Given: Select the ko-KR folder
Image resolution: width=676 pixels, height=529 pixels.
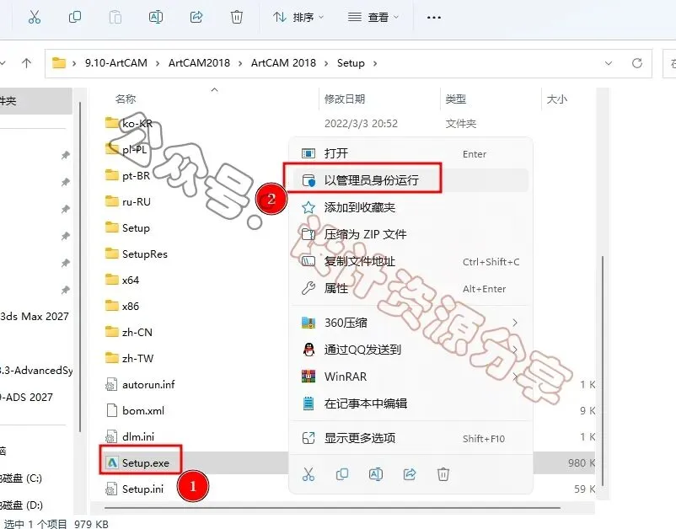Looking at the screenshot, I should (x=137, y=124).
